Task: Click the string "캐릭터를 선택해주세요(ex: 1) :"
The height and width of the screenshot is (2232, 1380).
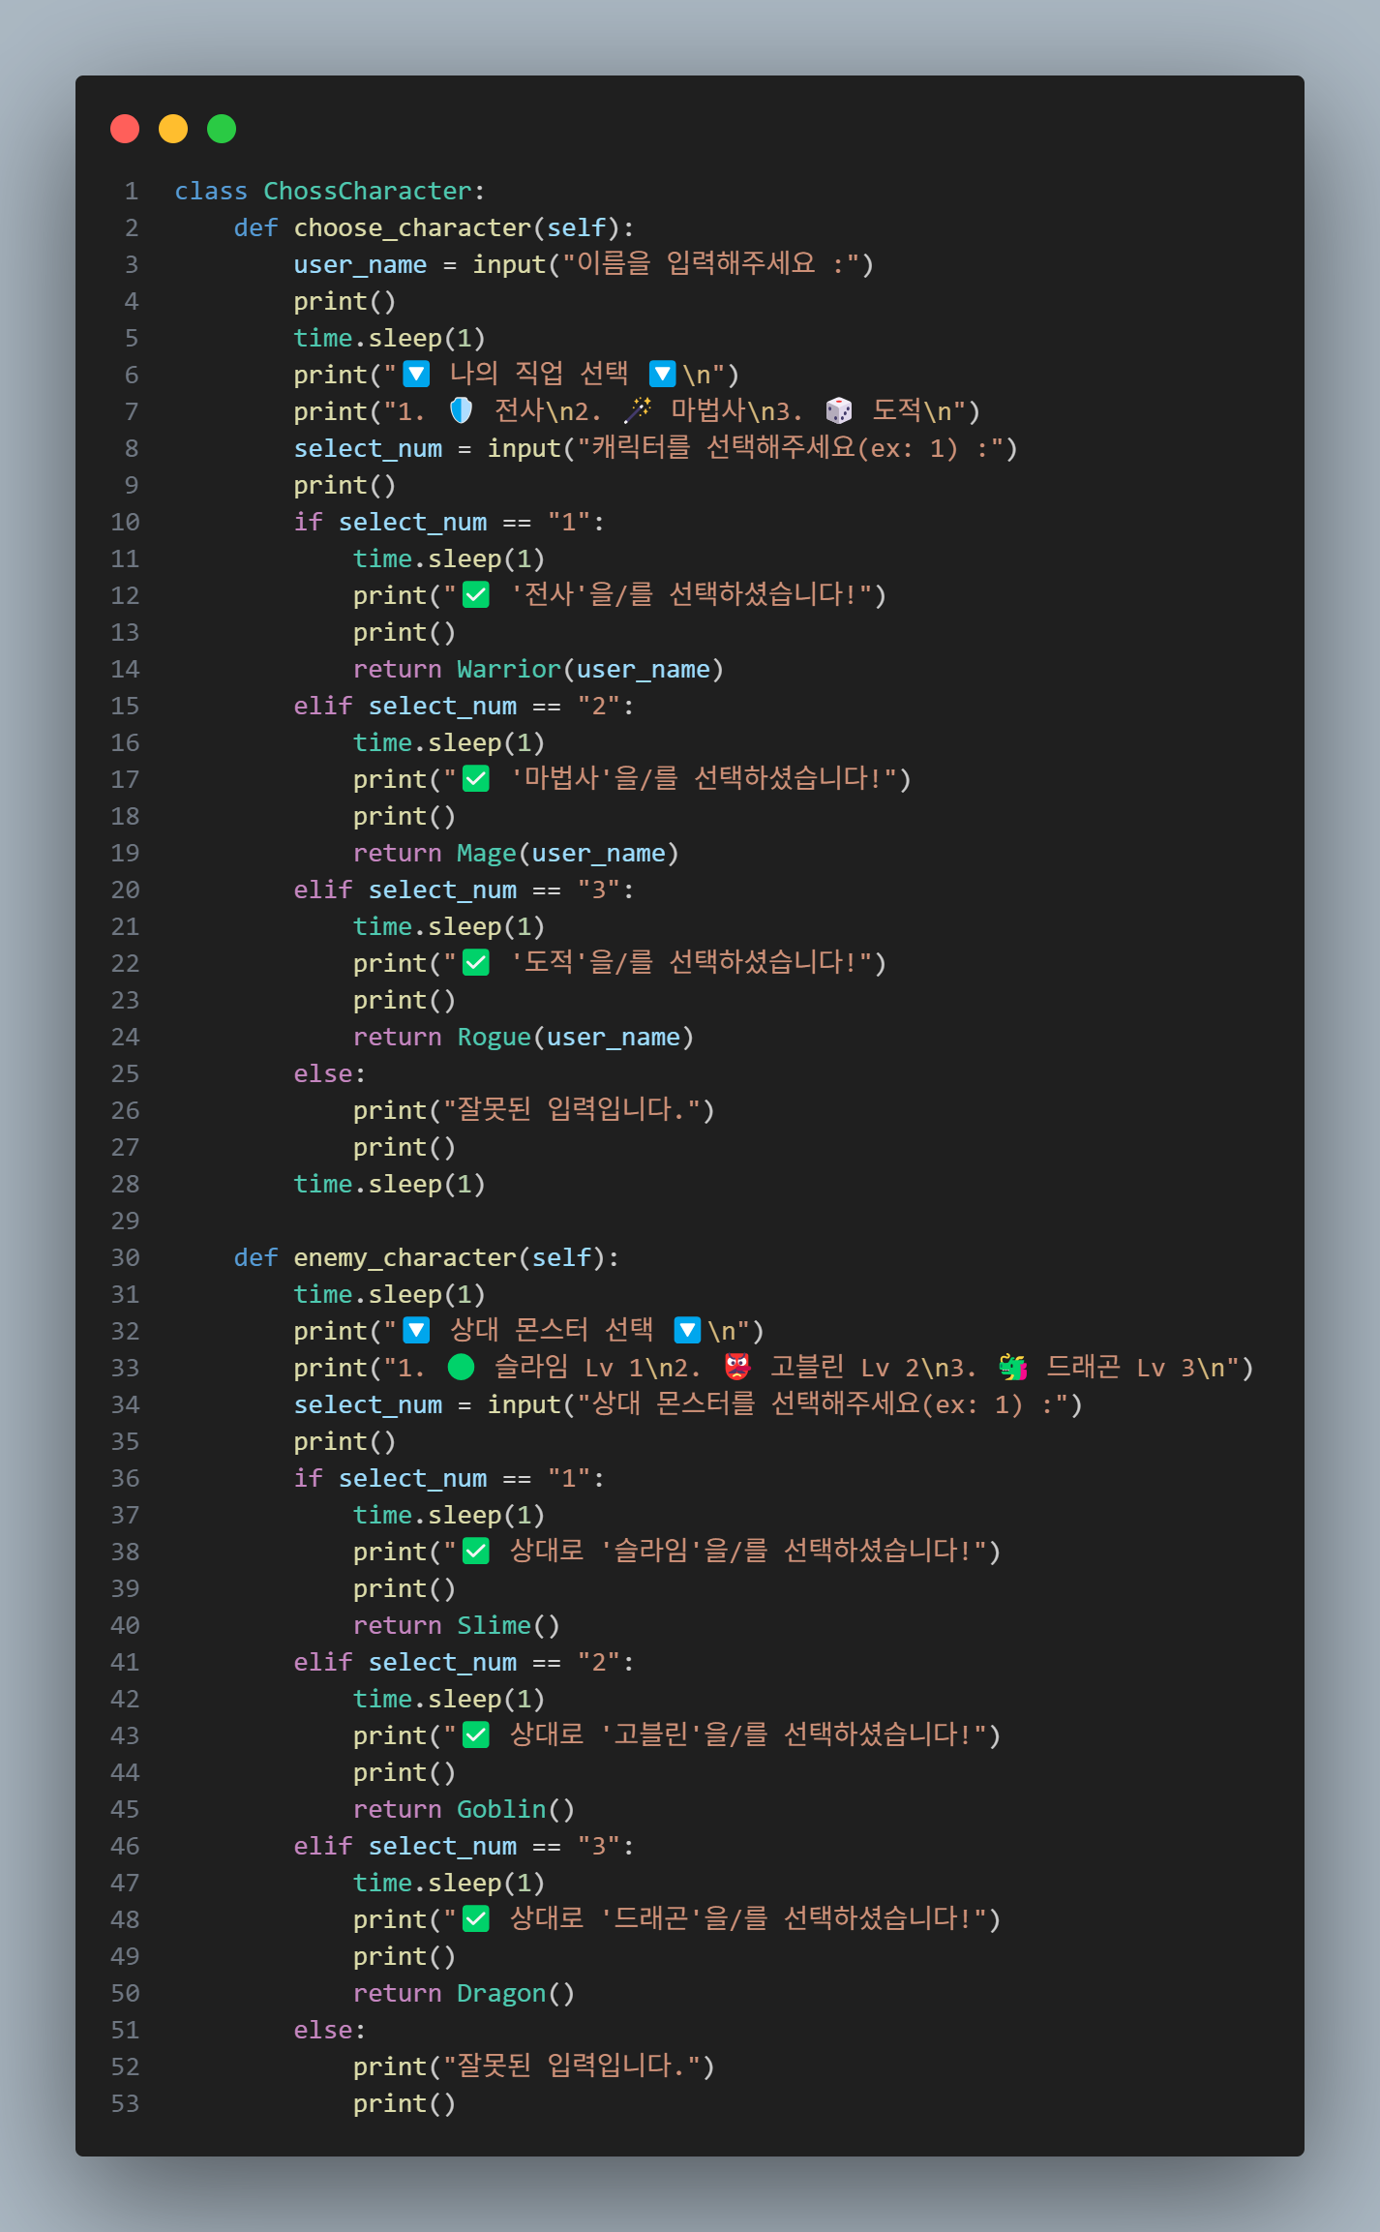Action: point(789,448)
